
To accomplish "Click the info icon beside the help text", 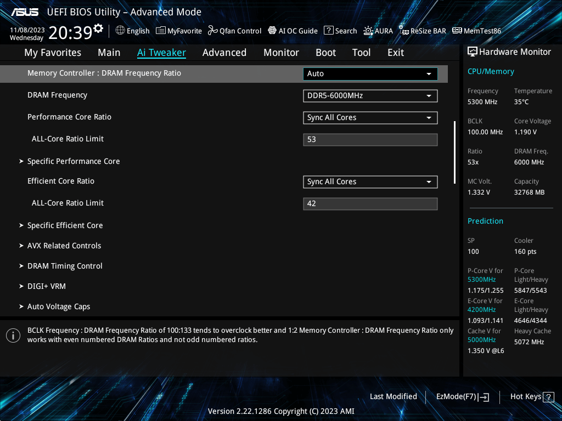I will tap(13, 335).
